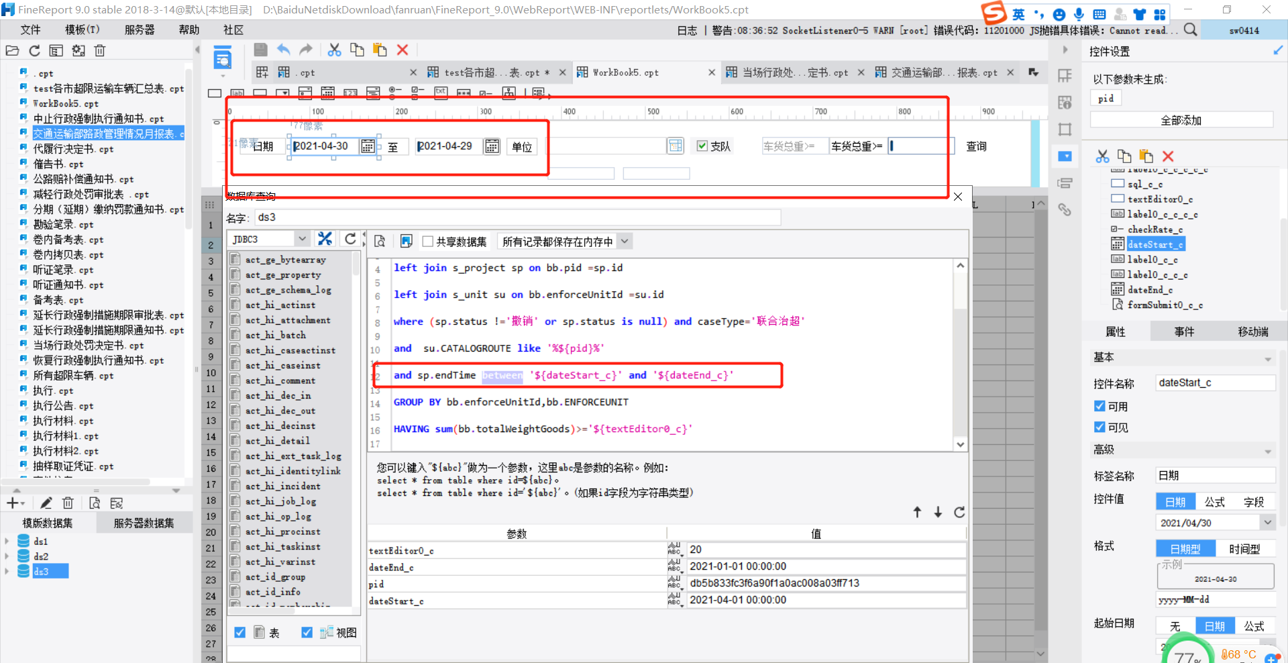Choose 时间型 format option

[1244, 549]
